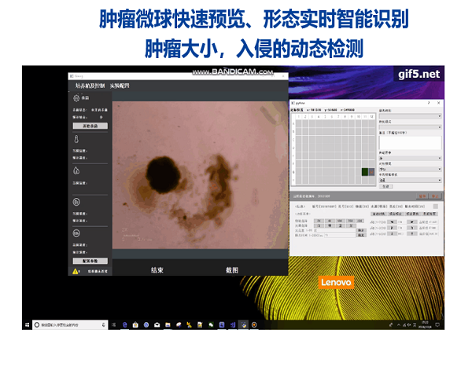
Task: Confirm the brightness value
Action: tap(361, 230)
